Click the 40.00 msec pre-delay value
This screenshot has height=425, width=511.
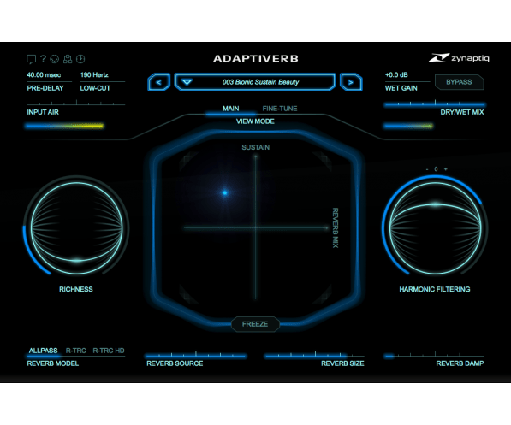click(44, 75)
